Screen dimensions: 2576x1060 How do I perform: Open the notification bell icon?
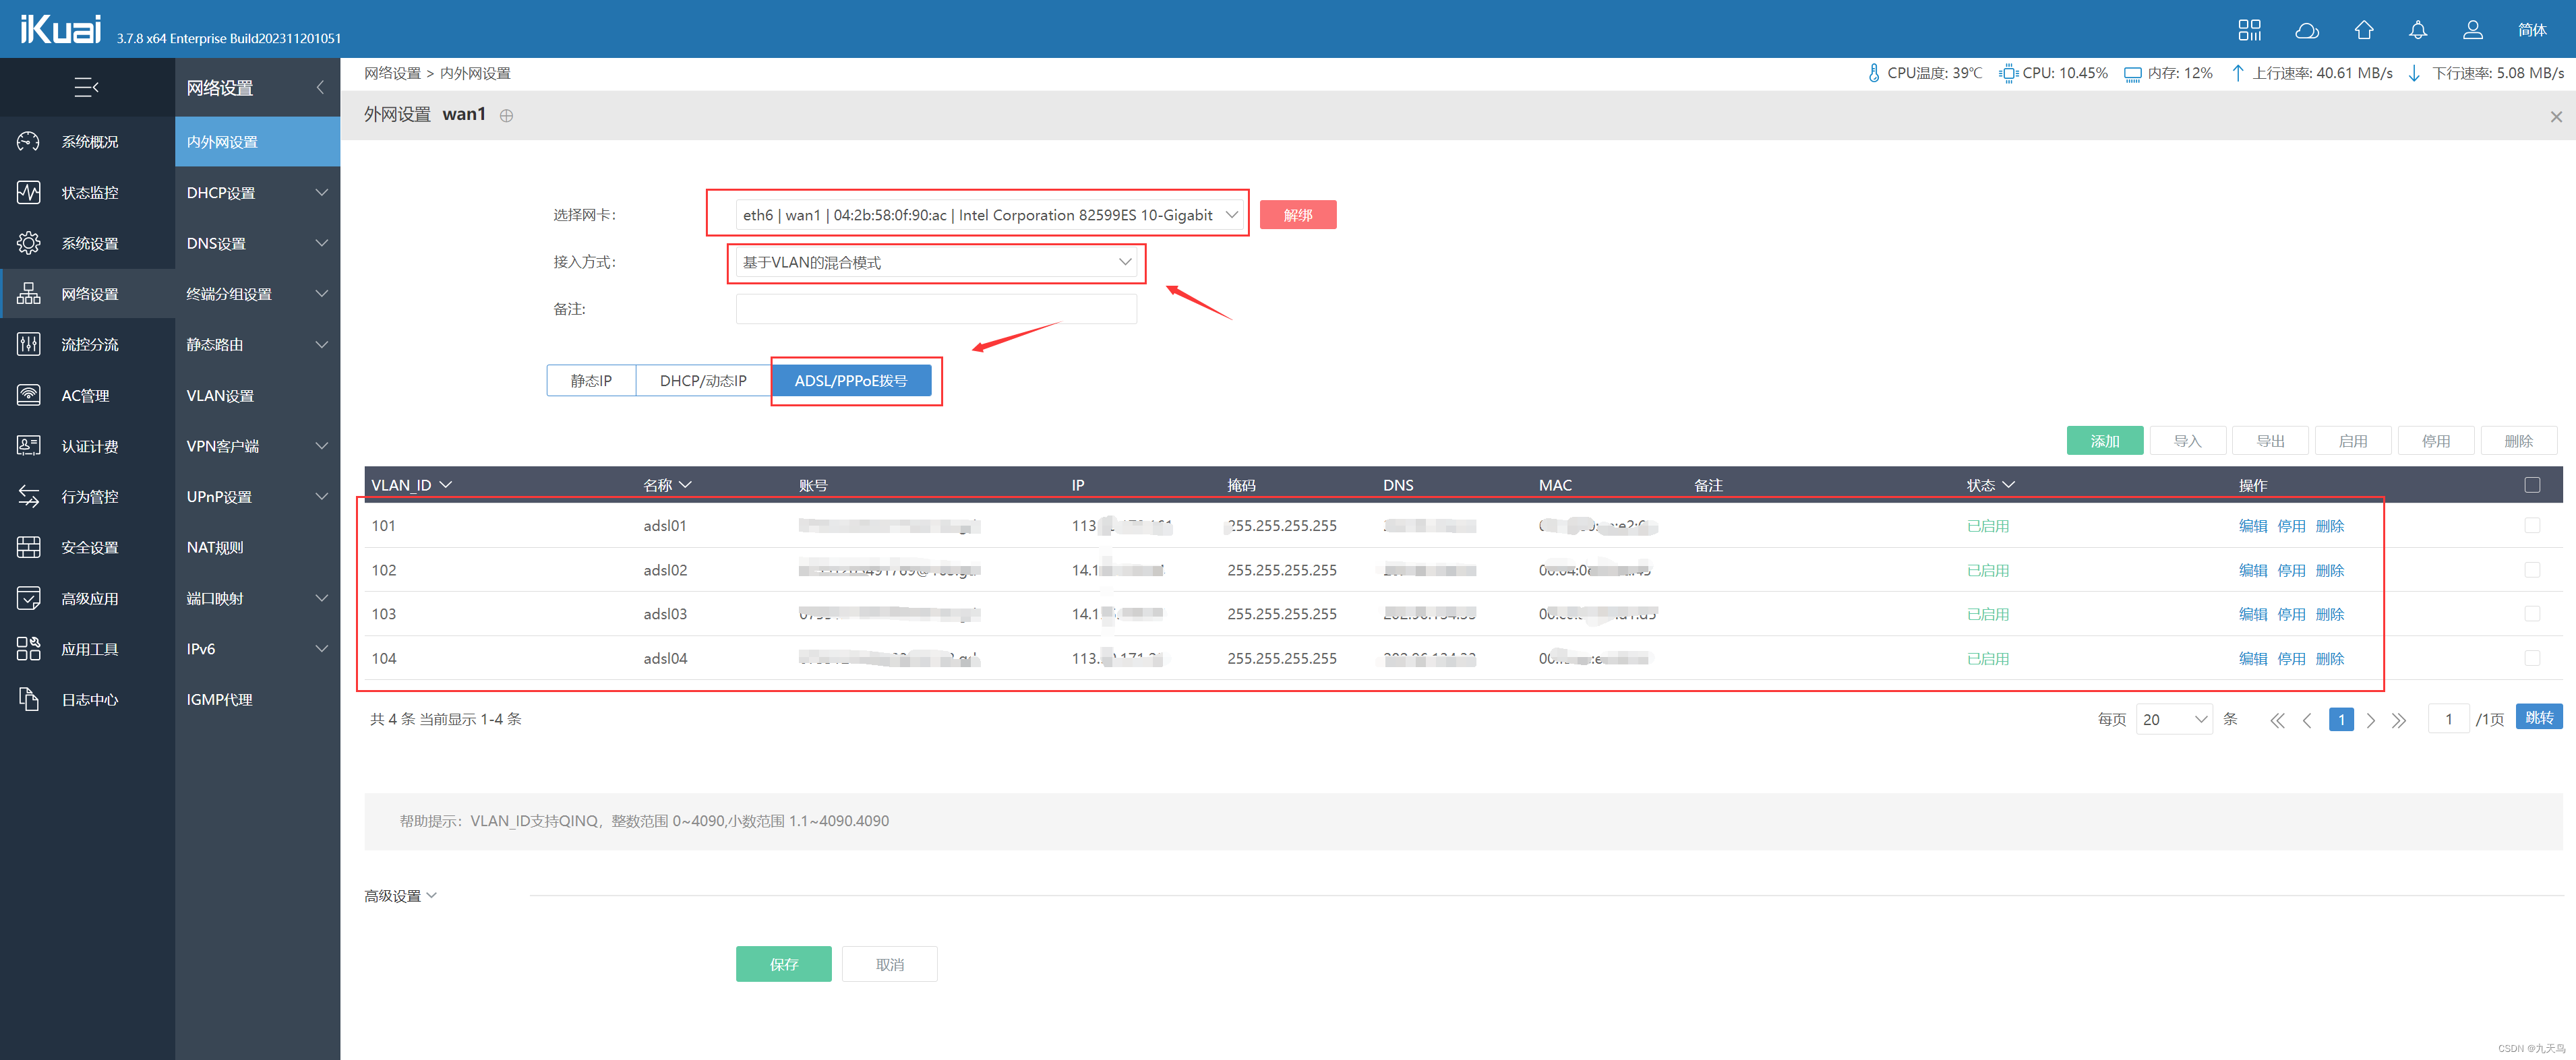pos(2417,30)
